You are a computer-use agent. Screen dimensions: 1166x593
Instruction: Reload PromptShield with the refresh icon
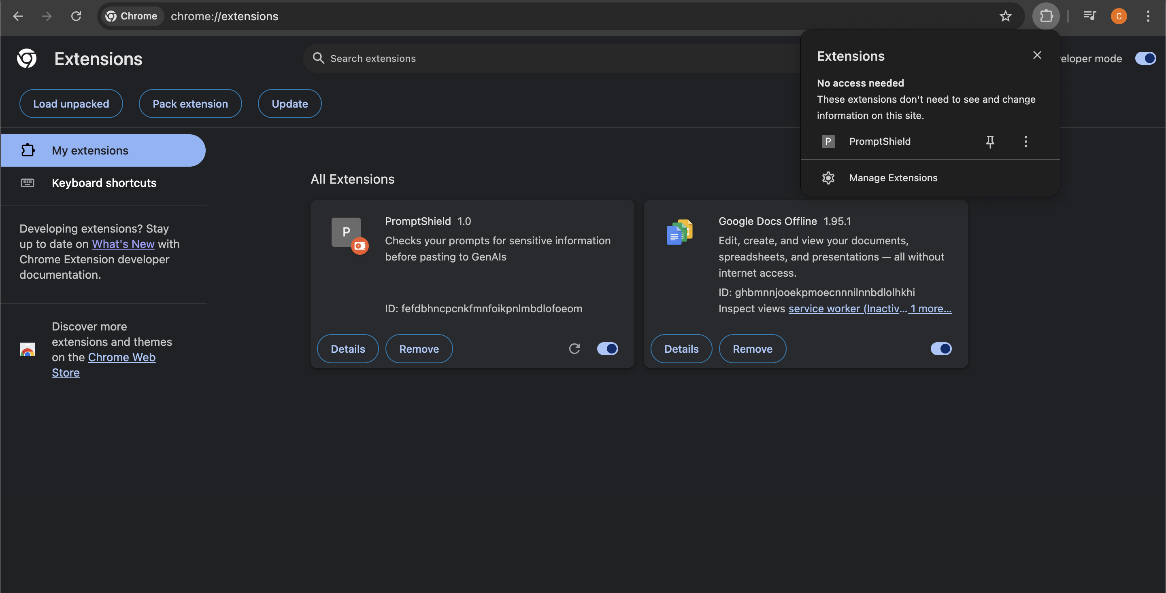[574, 349]
